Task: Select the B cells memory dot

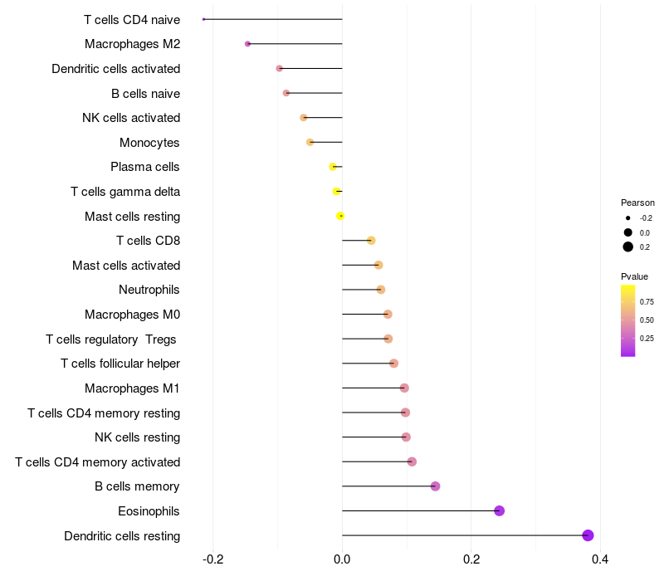Action: 435,486
